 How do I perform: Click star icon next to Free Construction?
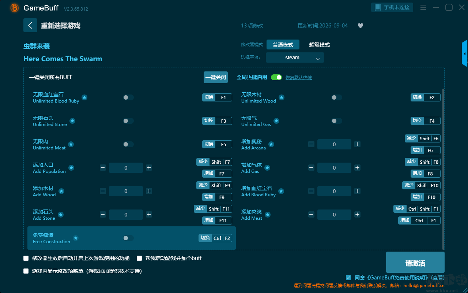click(76, 238)
